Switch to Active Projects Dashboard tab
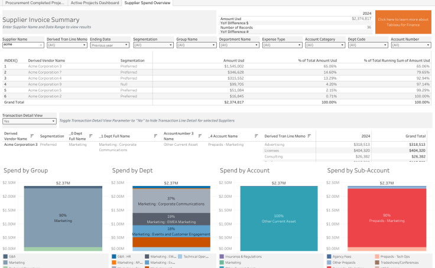 point(95,3)
